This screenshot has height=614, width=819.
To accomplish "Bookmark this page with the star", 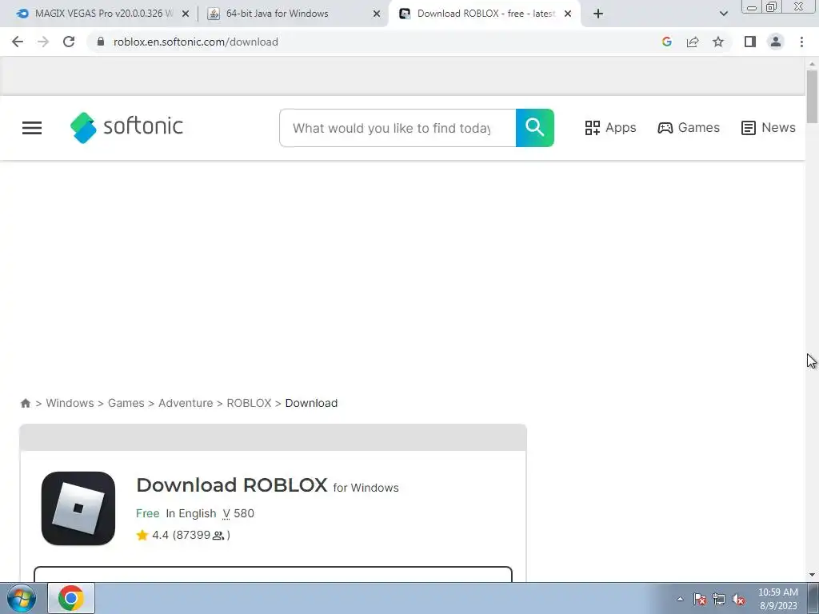I will point(718,42).
